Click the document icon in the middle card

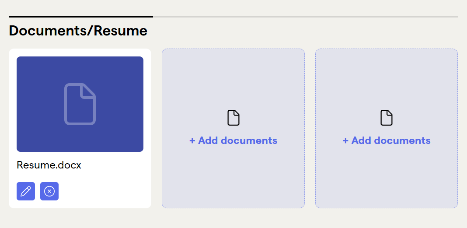tap(233, 118)
